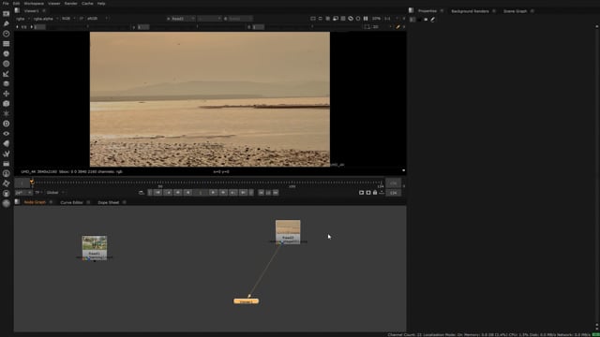Click the play backward button

point(187,193)
